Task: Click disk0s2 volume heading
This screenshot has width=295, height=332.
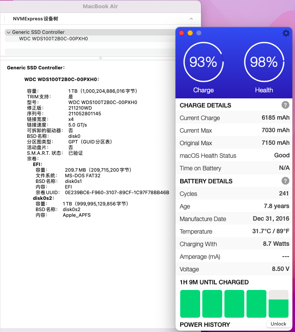Action: [43, 198]
